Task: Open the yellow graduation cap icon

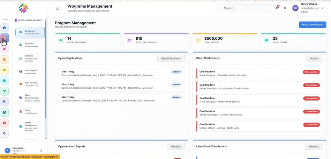Action: coord(4,70)
